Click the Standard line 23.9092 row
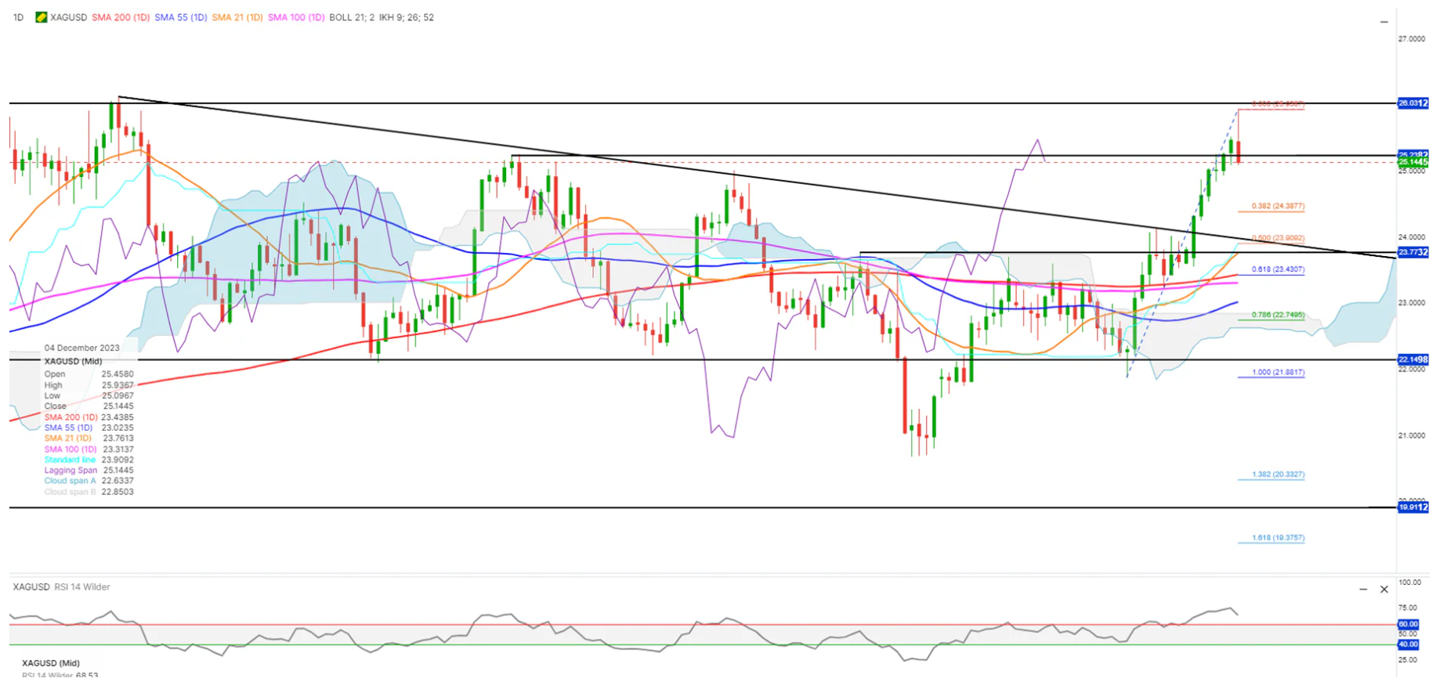 click(89, 460)
